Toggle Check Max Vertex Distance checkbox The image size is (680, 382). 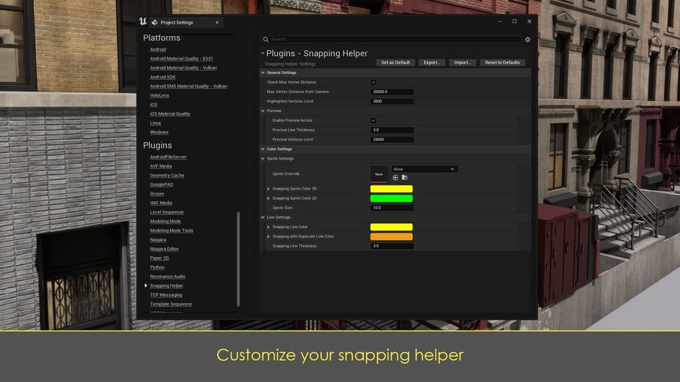pos(373,82)
